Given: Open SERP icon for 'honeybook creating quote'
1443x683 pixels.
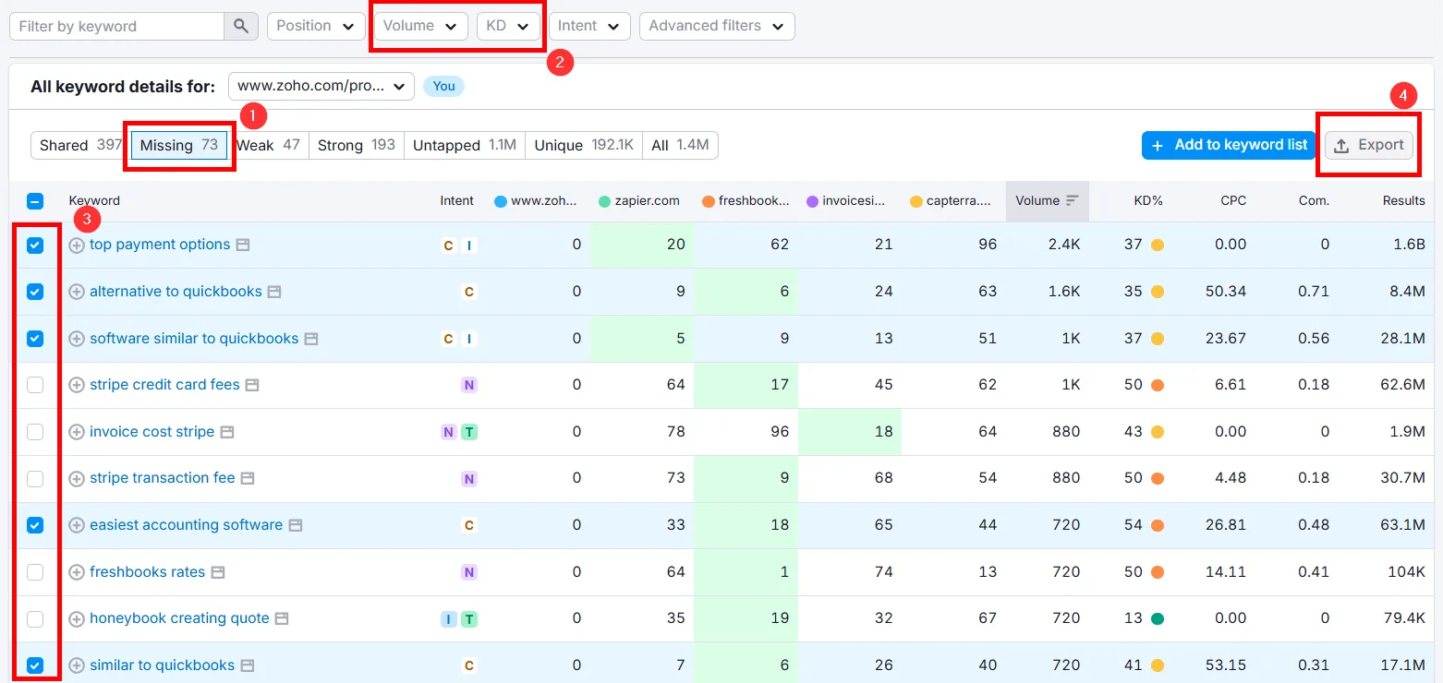Looking at the screenshot, I should point(282,618).
